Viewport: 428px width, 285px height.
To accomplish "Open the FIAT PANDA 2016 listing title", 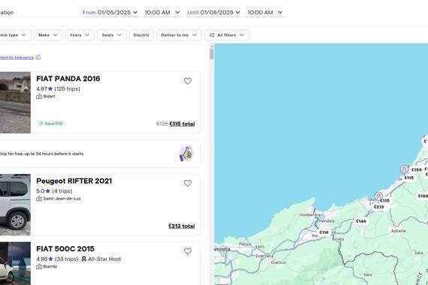I will click(68, 79).
